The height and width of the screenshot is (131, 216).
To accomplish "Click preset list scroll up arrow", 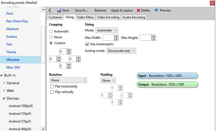I will [43, 9].
